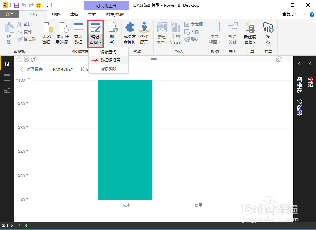This screenshot has height=230, width=316.
Task: Expand the 字段 pane chevron
Action: point(310,64)
